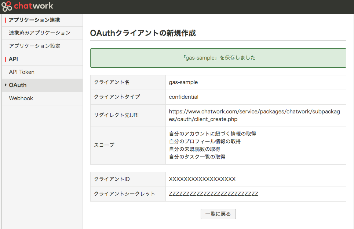Screen dimensions: 354x229
Task: Click the クライアントタイプ label cell
Action: coord(128,97)
